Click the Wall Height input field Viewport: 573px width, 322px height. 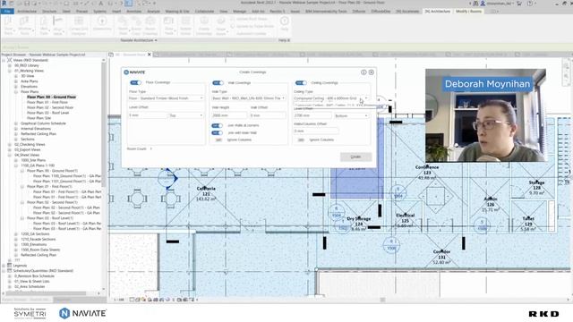229,115
